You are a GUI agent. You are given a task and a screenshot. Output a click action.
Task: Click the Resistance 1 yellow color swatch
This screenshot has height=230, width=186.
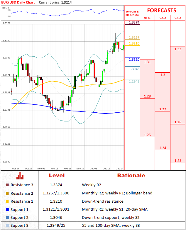coord(7,201)
